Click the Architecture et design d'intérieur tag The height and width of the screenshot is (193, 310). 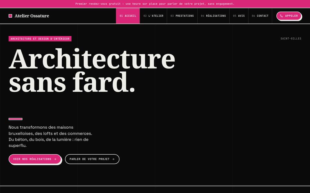pos(40,39)
